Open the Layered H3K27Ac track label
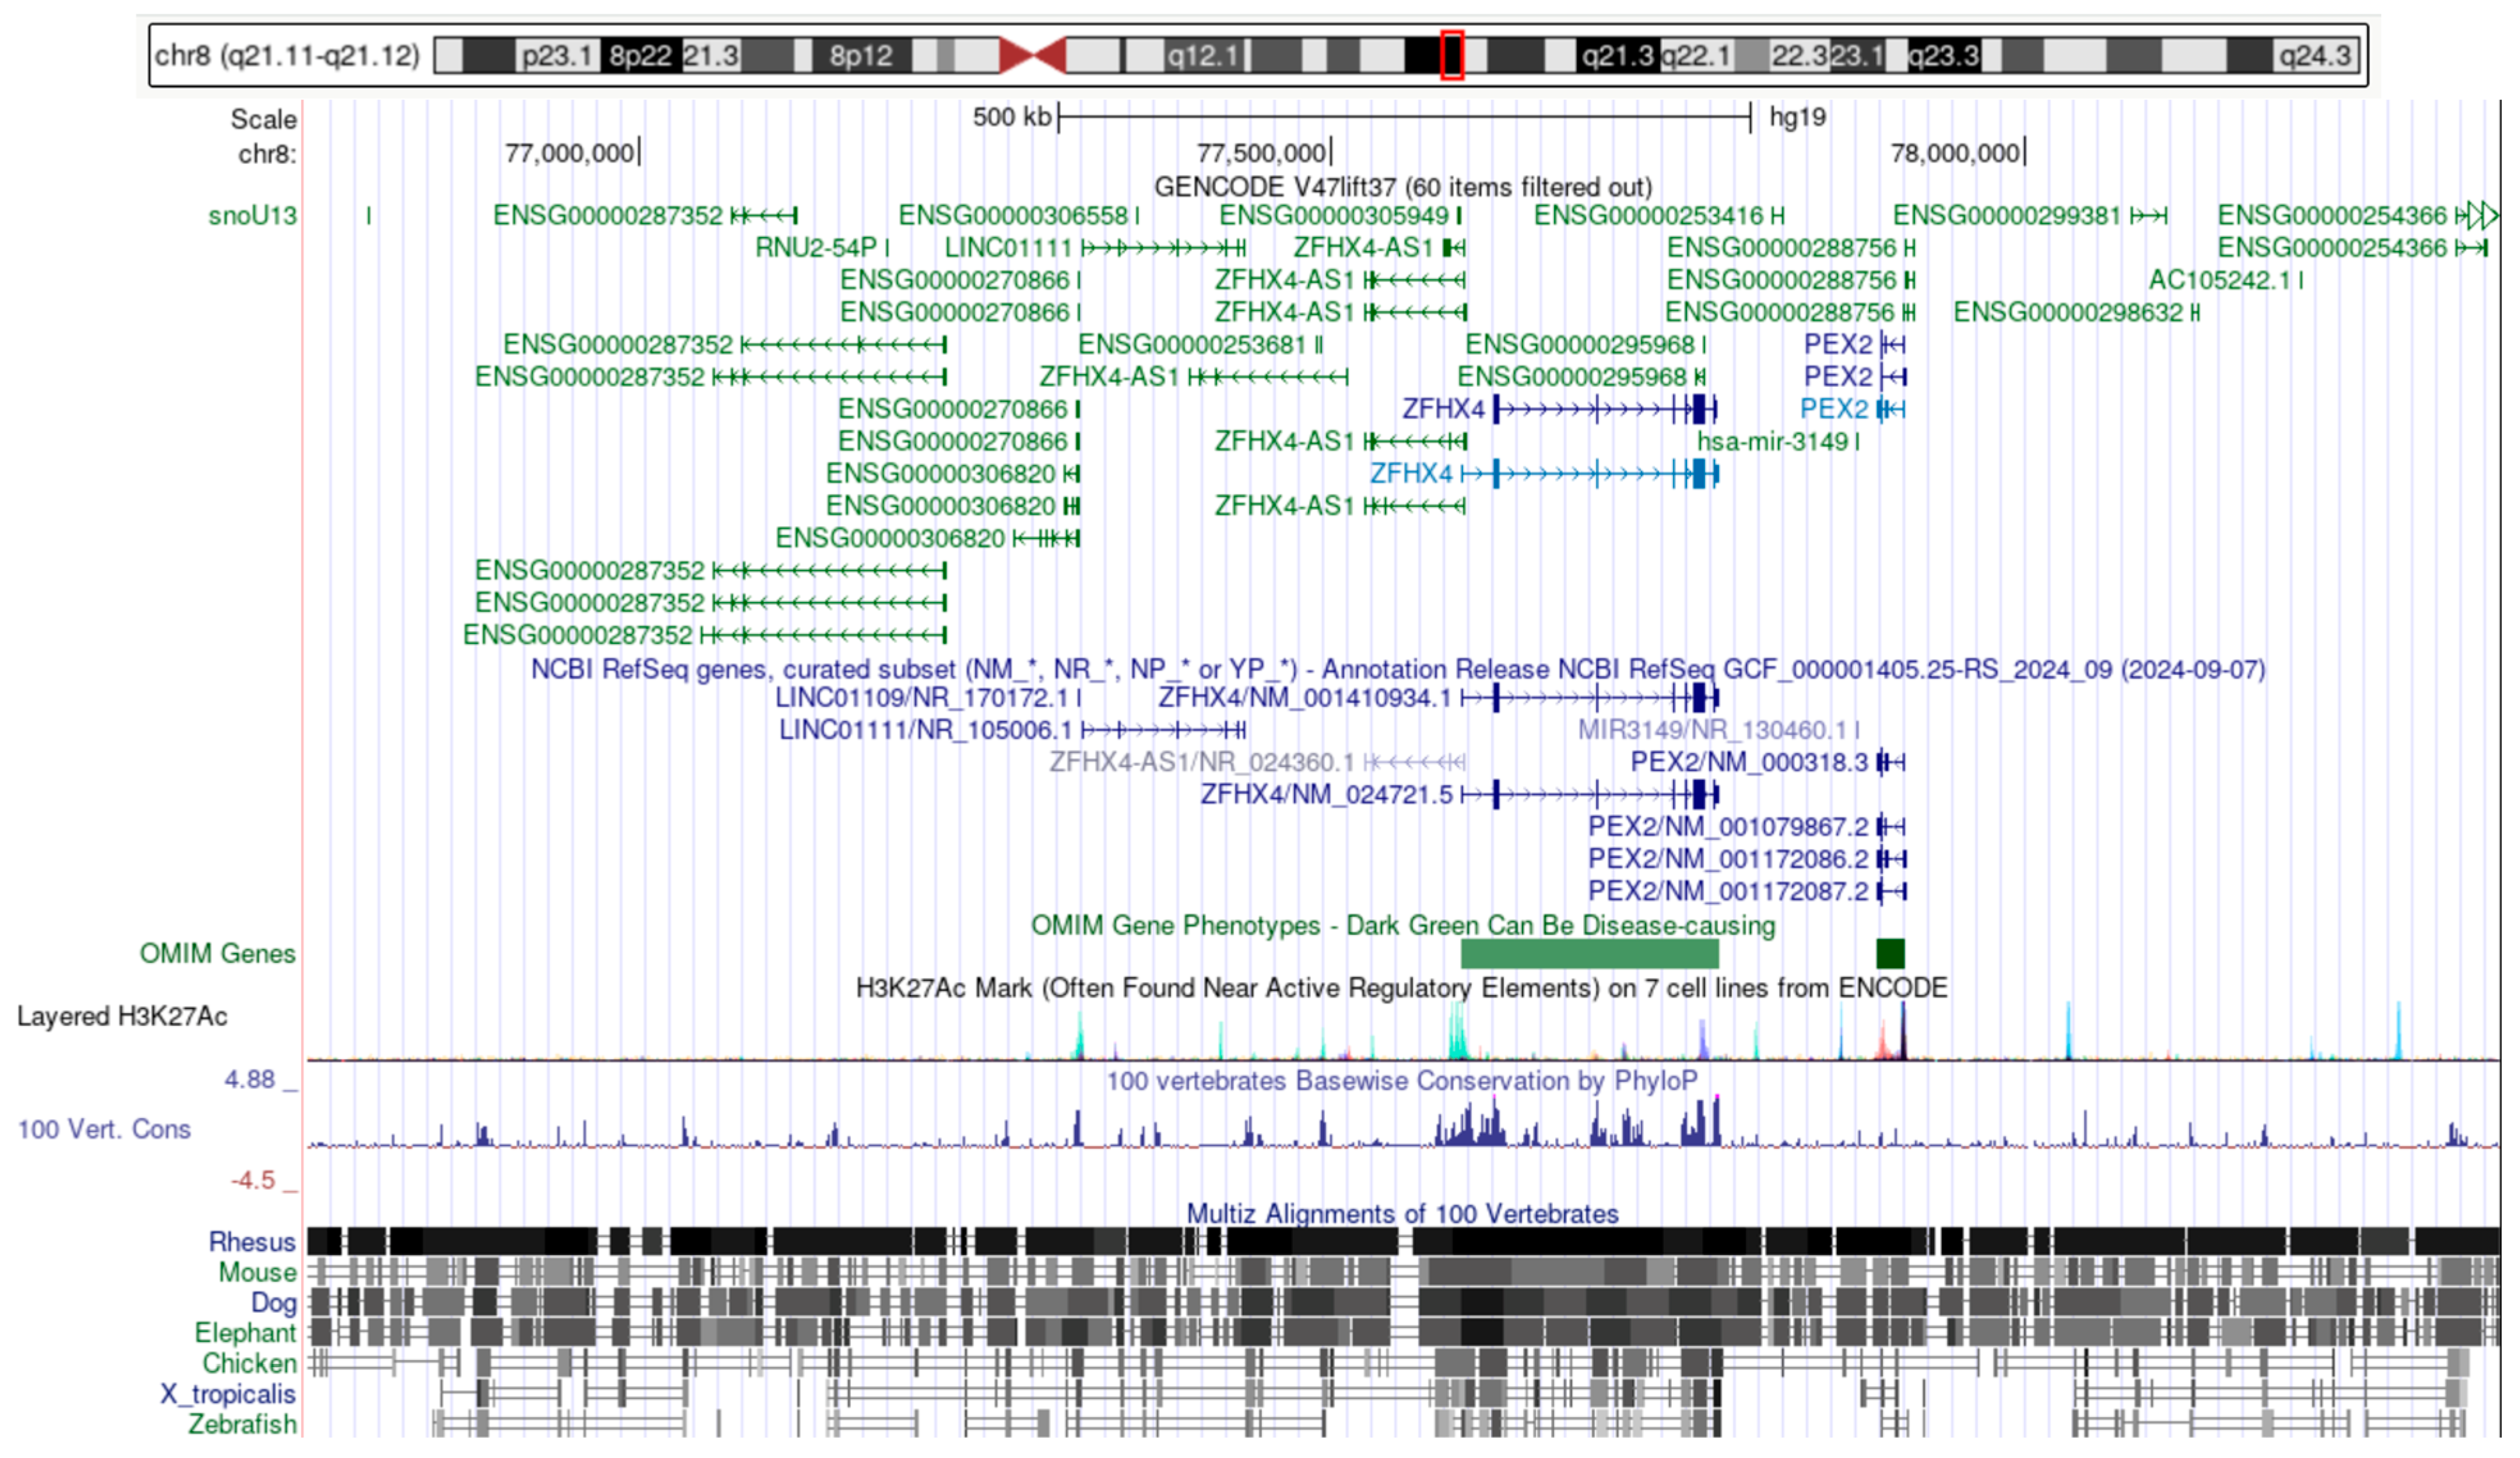The height and width of the screenshot is (1458, 2520). coord(122,1016)
